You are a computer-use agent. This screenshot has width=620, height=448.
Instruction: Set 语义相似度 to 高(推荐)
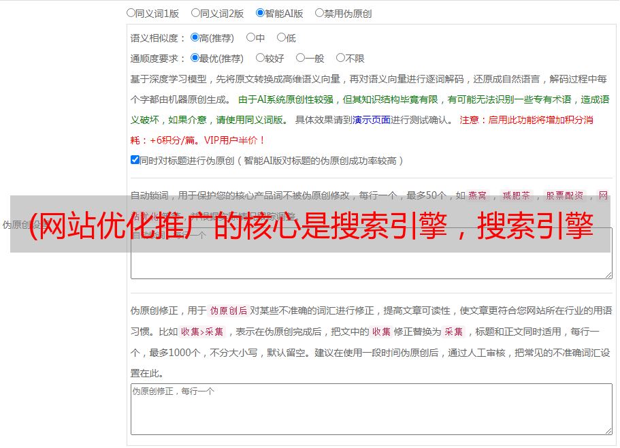point(195,37)
